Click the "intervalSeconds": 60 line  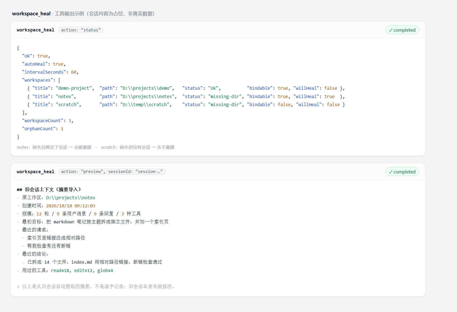click(50, 72)
